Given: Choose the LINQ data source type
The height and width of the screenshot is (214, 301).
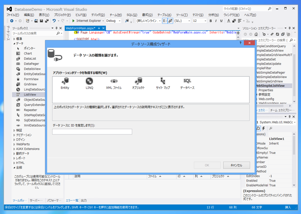Looking at the screenshot, I should pyautogui.click(x=89, y=84).
